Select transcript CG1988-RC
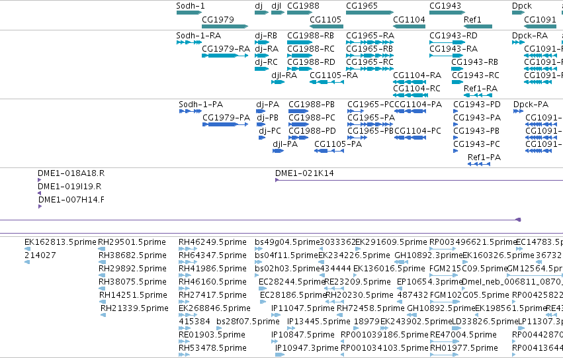The image size is (563, 358). coord(300,56)
